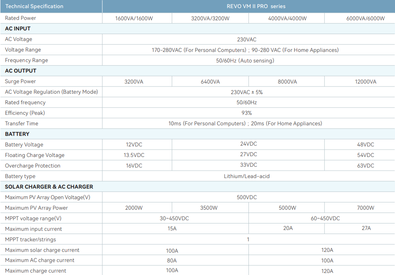Click the "6000VA/6000W" rated power value

click(365, 18)
